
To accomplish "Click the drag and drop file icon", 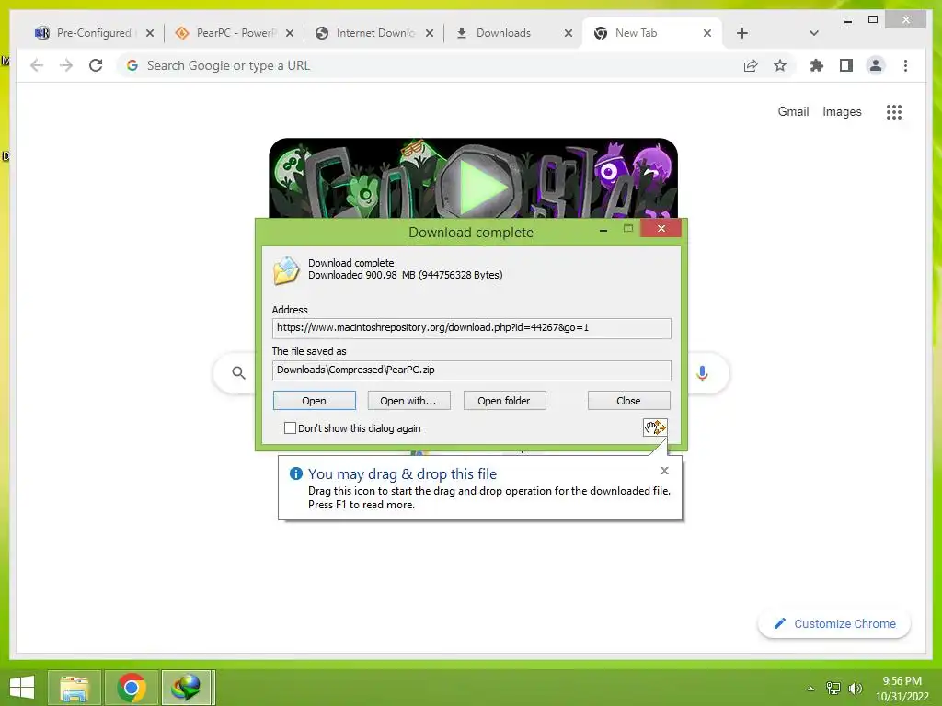I will coord(655,427).
